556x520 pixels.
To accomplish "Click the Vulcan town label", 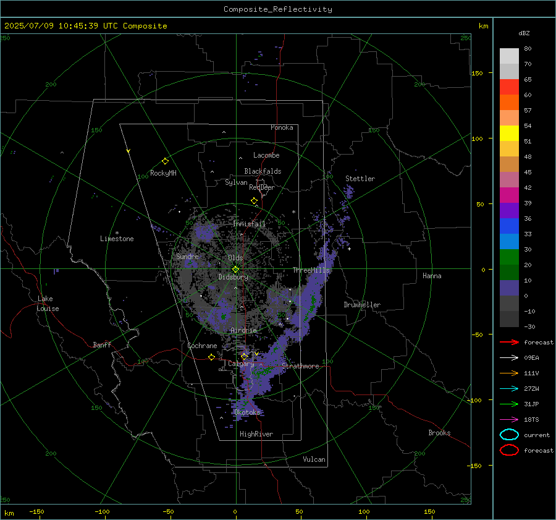I will click(314, 459).
